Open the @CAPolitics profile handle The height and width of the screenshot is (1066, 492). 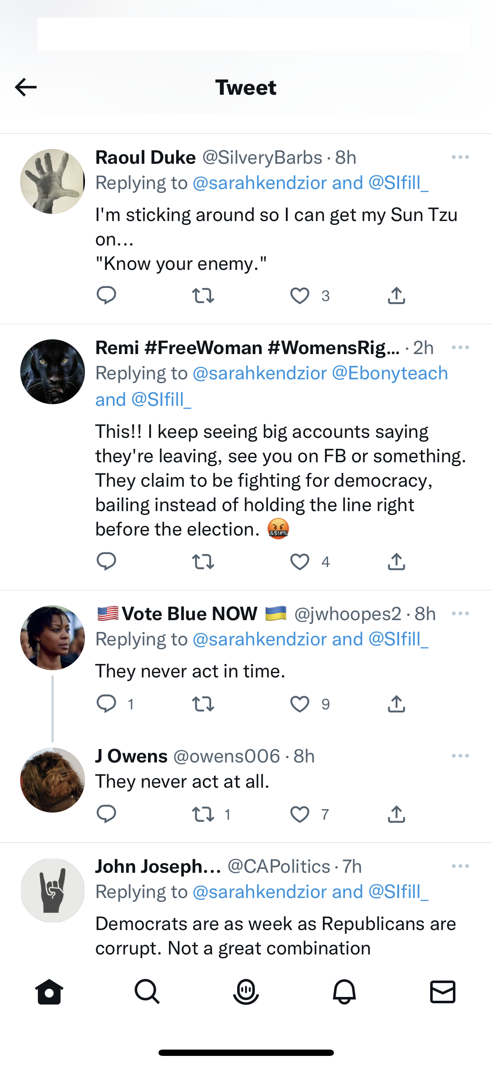click(x=279, y=866)
